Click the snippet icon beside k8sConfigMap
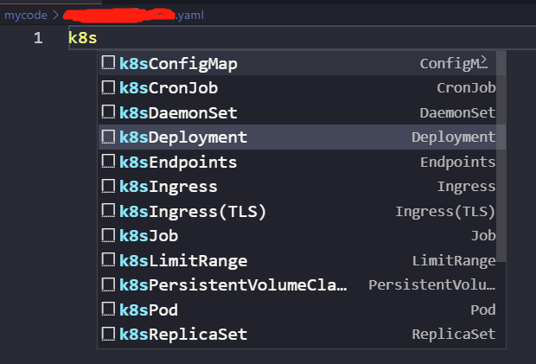The width and height of the screenshot is (536, 364). [x=108, y=63]
